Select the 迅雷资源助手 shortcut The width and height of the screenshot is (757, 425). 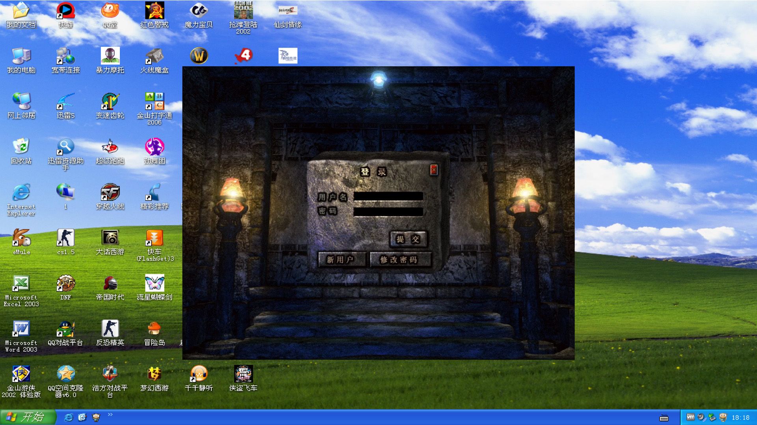coord(66,154)
